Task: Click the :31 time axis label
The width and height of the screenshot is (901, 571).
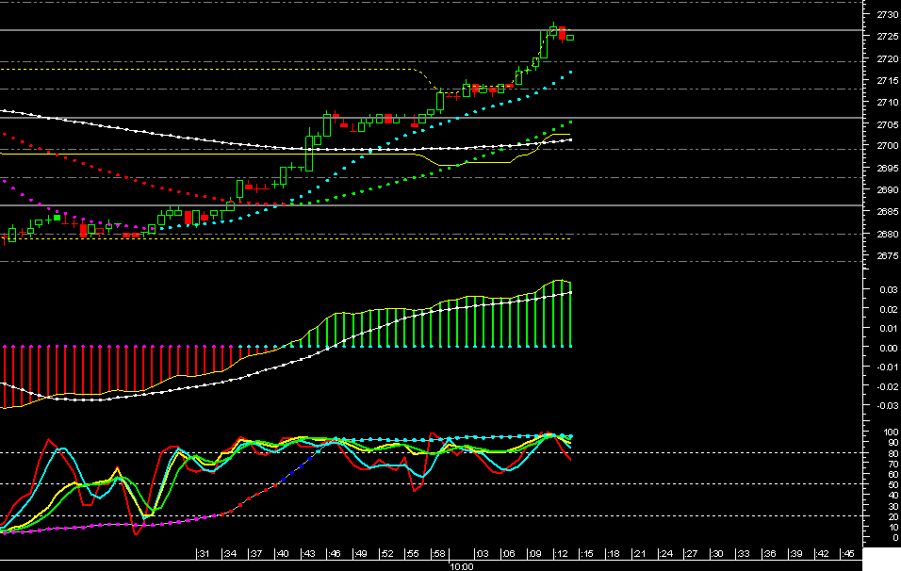Action: (204, 554)
